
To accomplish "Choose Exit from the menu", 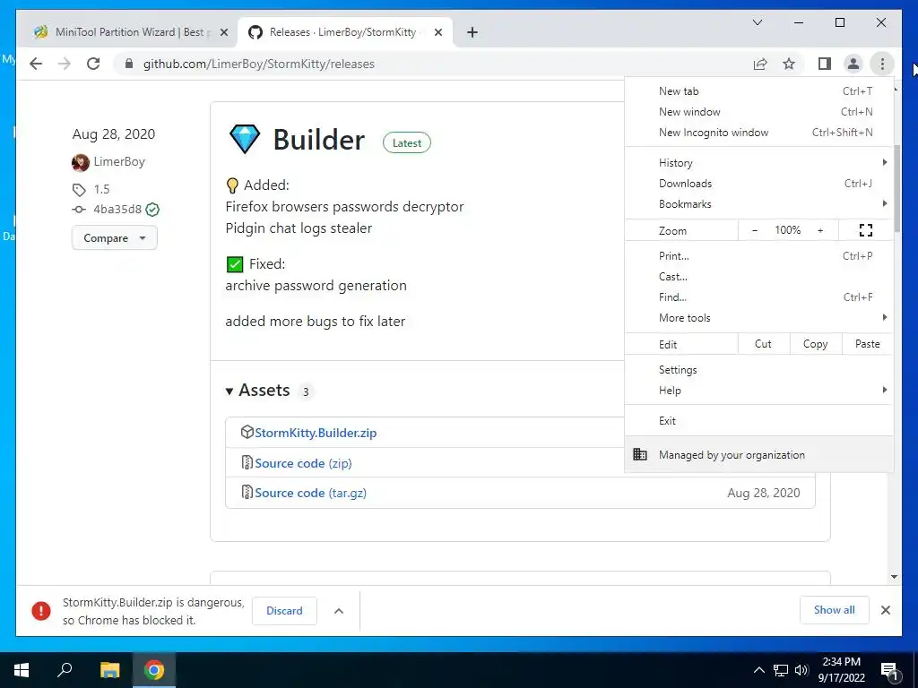I will [x=759, y=421].
